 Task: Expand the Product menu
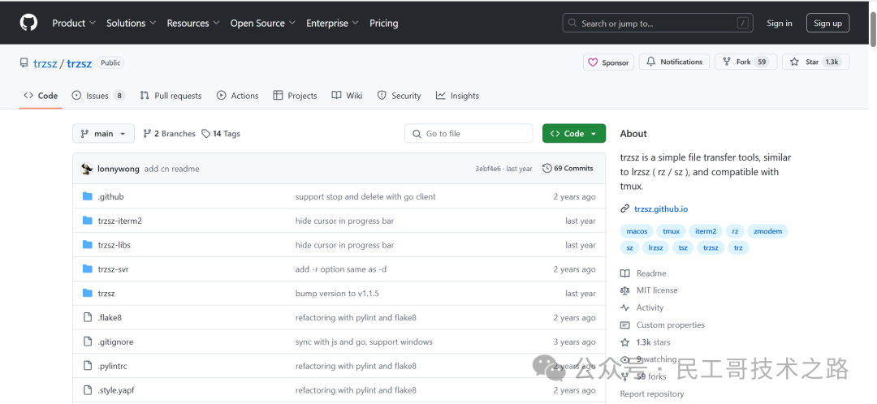click(74, 23)
